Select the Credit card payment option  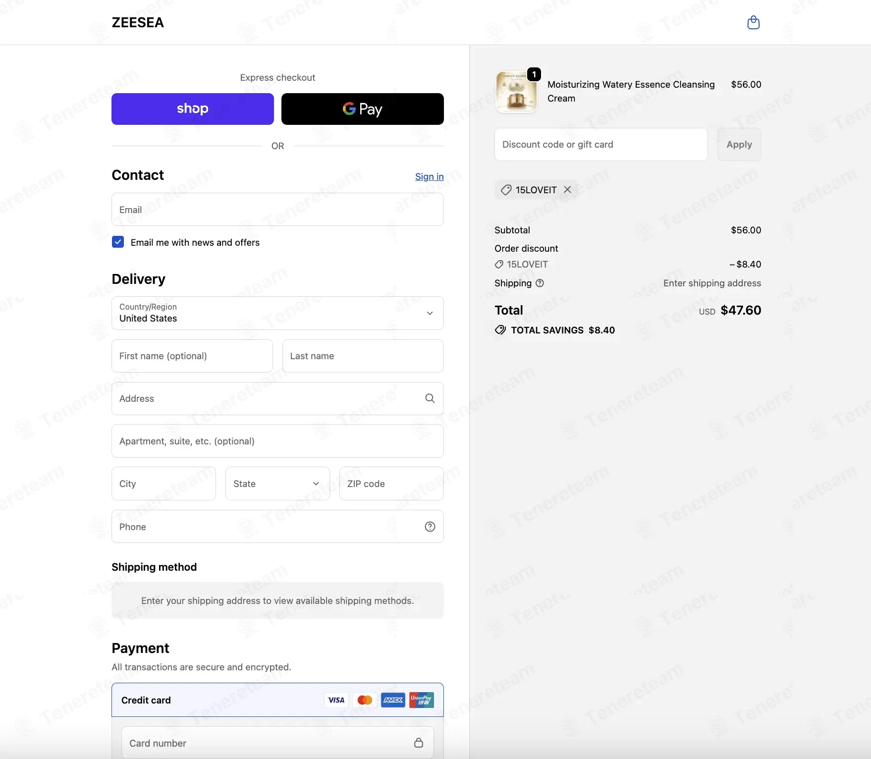[x=277, y=700]
